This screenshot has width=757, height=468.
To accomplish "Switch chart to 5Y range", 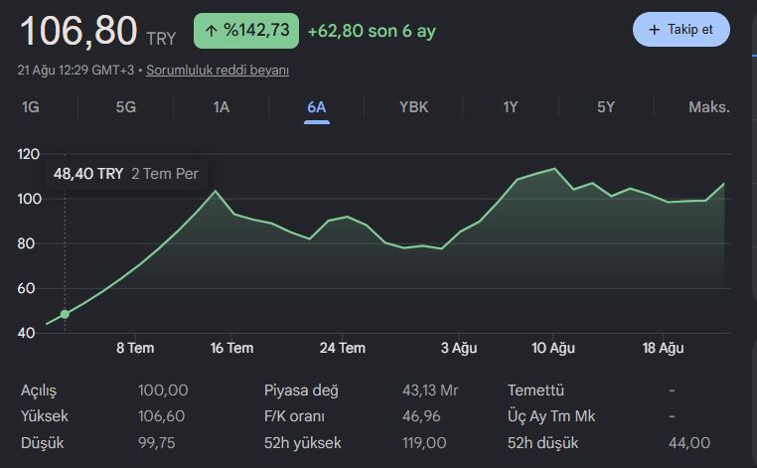I will 606,106.
